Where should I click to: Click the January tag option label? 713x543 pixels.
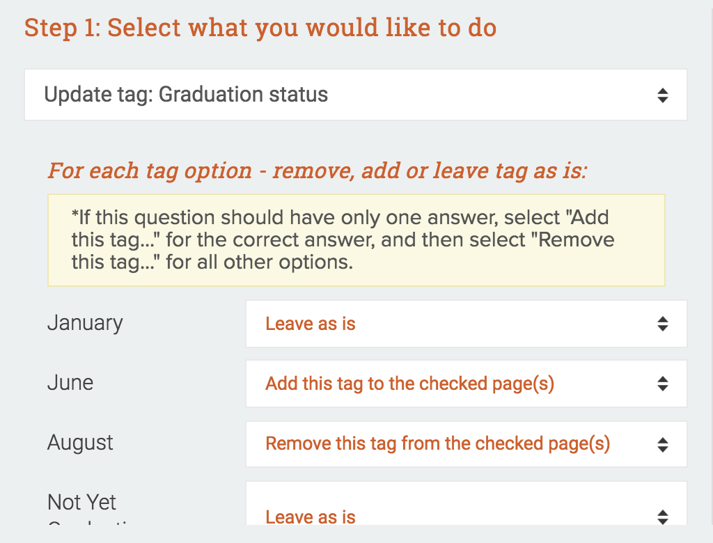pos(85,323)
